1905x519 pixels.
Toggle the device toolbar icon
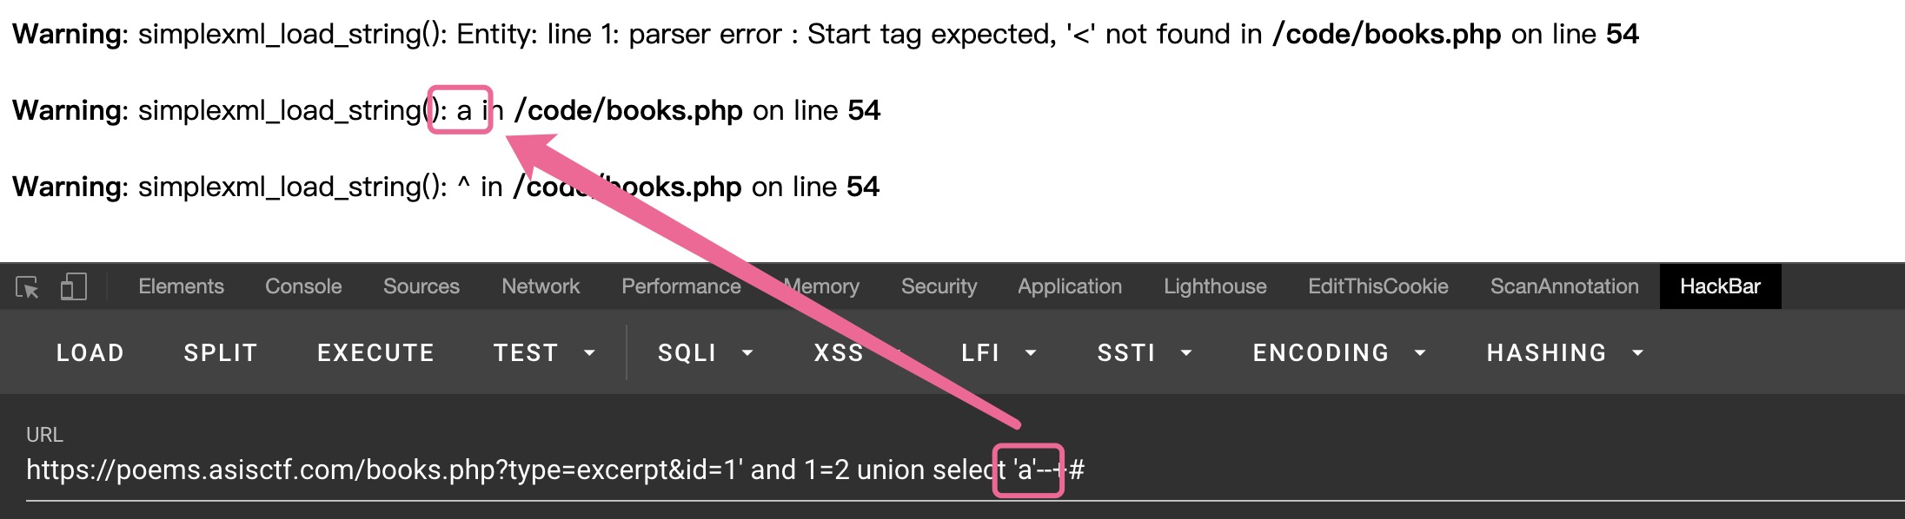click(x=74, y=287)
